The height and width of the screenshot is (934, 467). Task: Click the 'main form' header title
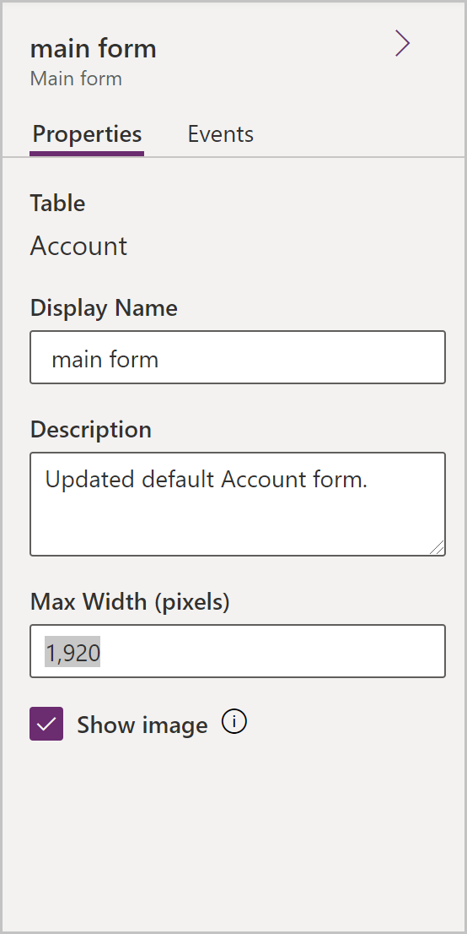(94, 48)
